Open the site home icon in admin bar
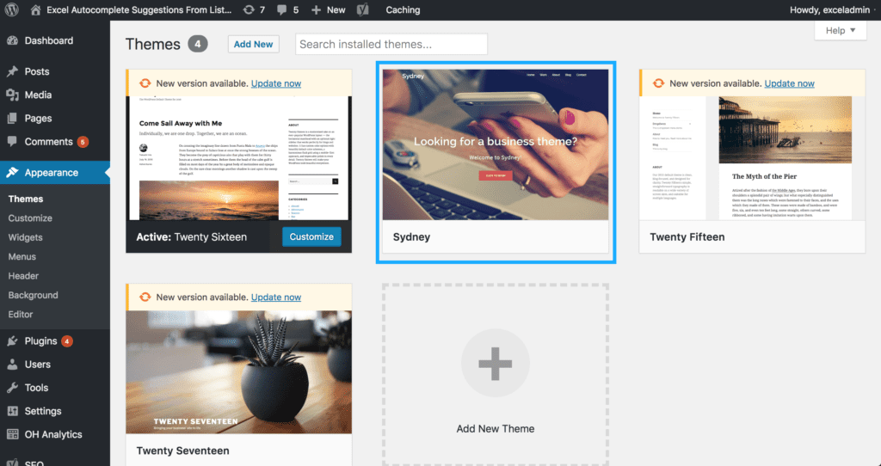Screen dimensions: 881x466 [35, 9]
